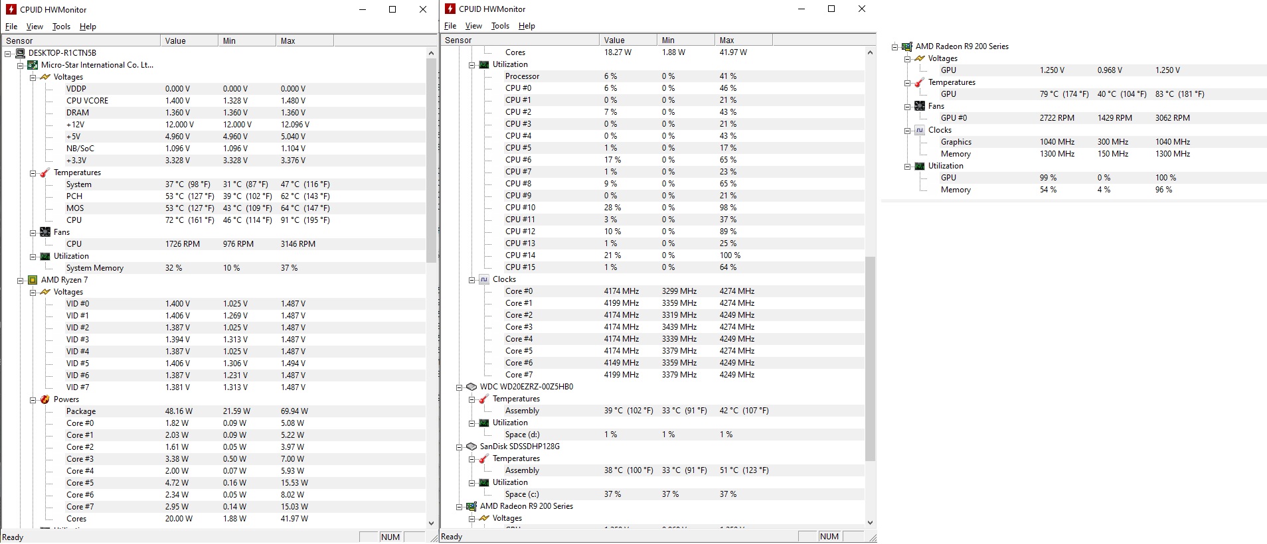Open File menu in middle HWMonitor window
This screenshot has width=1267, height=544.
click(450, 26)
